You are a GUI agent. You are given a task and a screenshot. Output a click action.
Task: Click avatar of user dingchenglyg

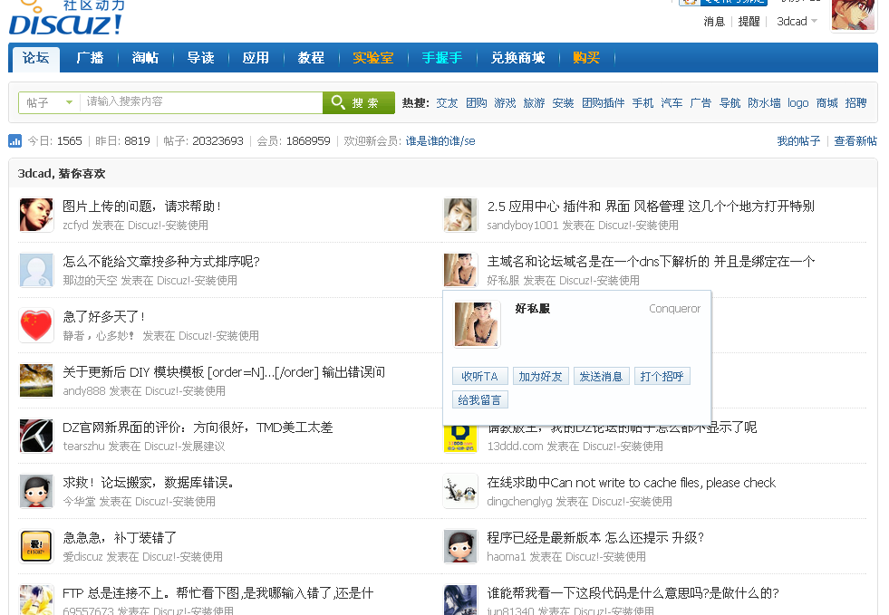tap(460, 491)
